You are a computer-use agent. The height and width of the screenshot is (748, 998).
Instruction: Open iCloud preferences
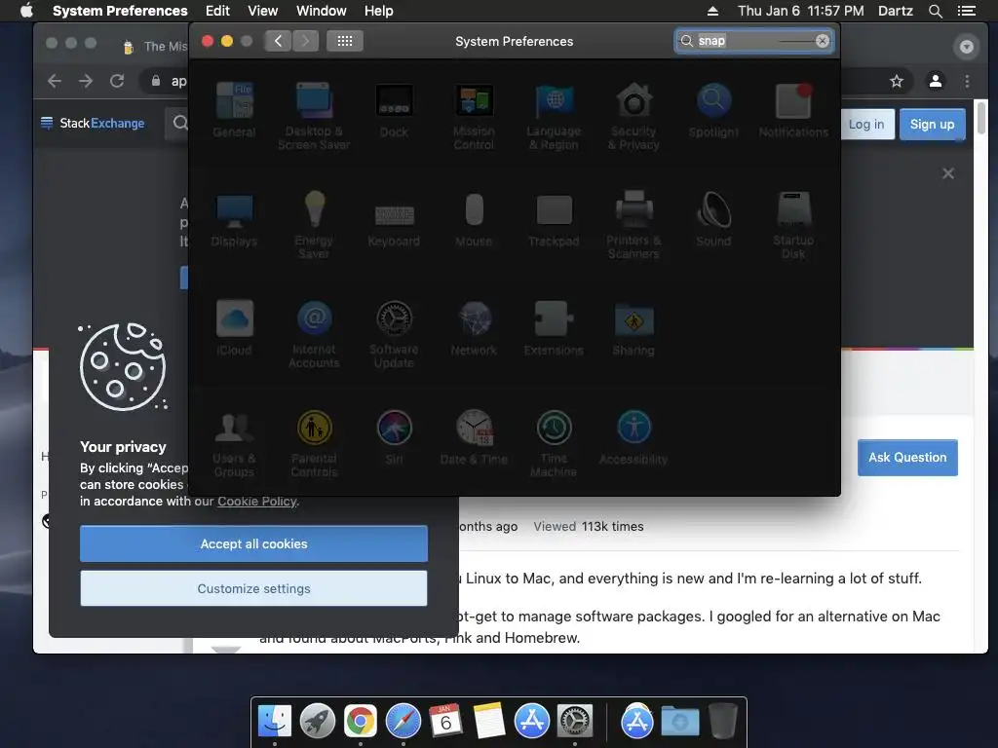coord(234,328)
